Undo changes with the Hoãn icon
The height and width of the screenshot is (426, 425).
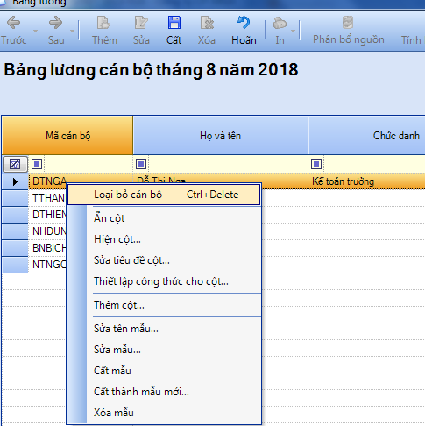point(244,23)
